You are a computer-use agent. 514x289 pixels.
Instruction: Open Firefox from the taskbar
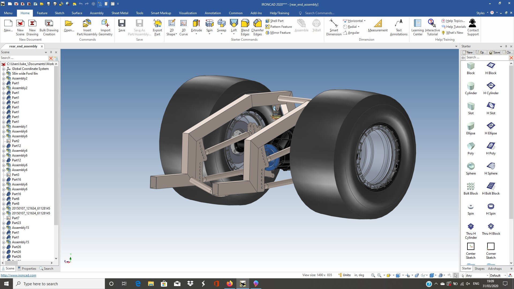click(229, 284)
